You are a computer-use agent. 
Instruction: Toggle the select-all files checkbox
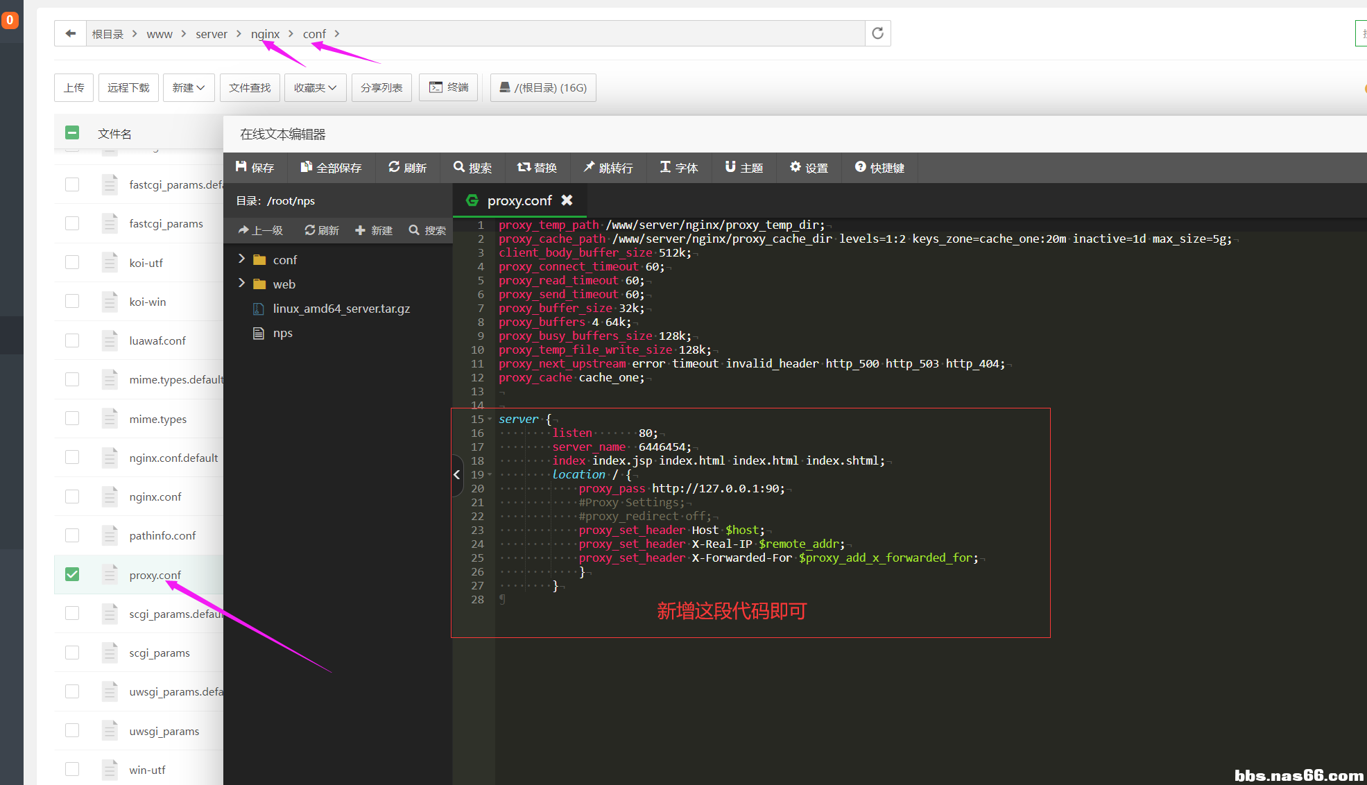point(72,132)
